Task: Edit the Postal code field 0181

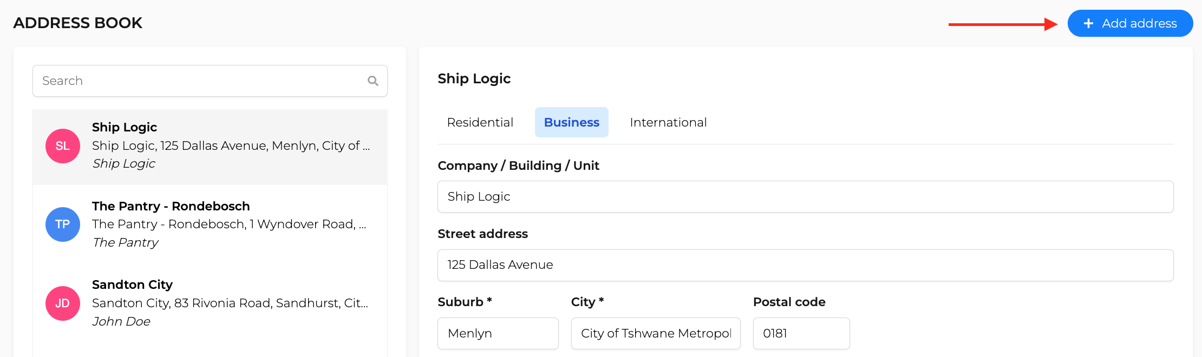Action: 801,333
